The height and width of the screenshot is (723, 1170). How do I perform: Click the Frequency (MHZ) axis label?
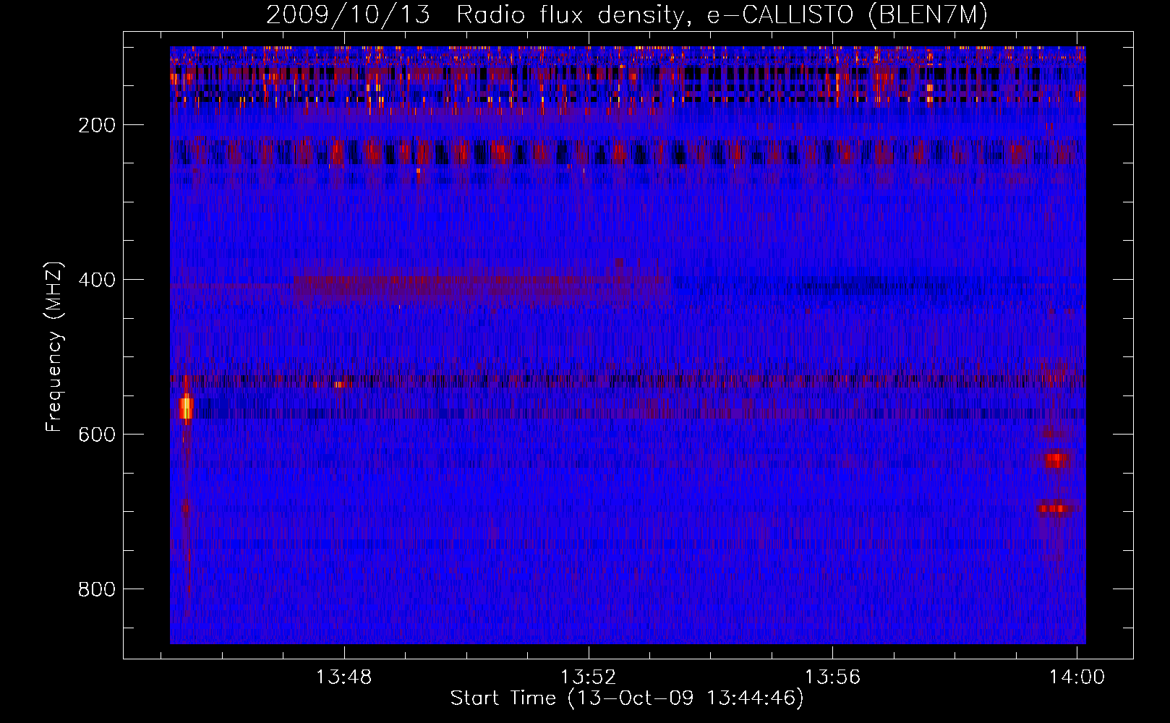click(x=54, y=347)
